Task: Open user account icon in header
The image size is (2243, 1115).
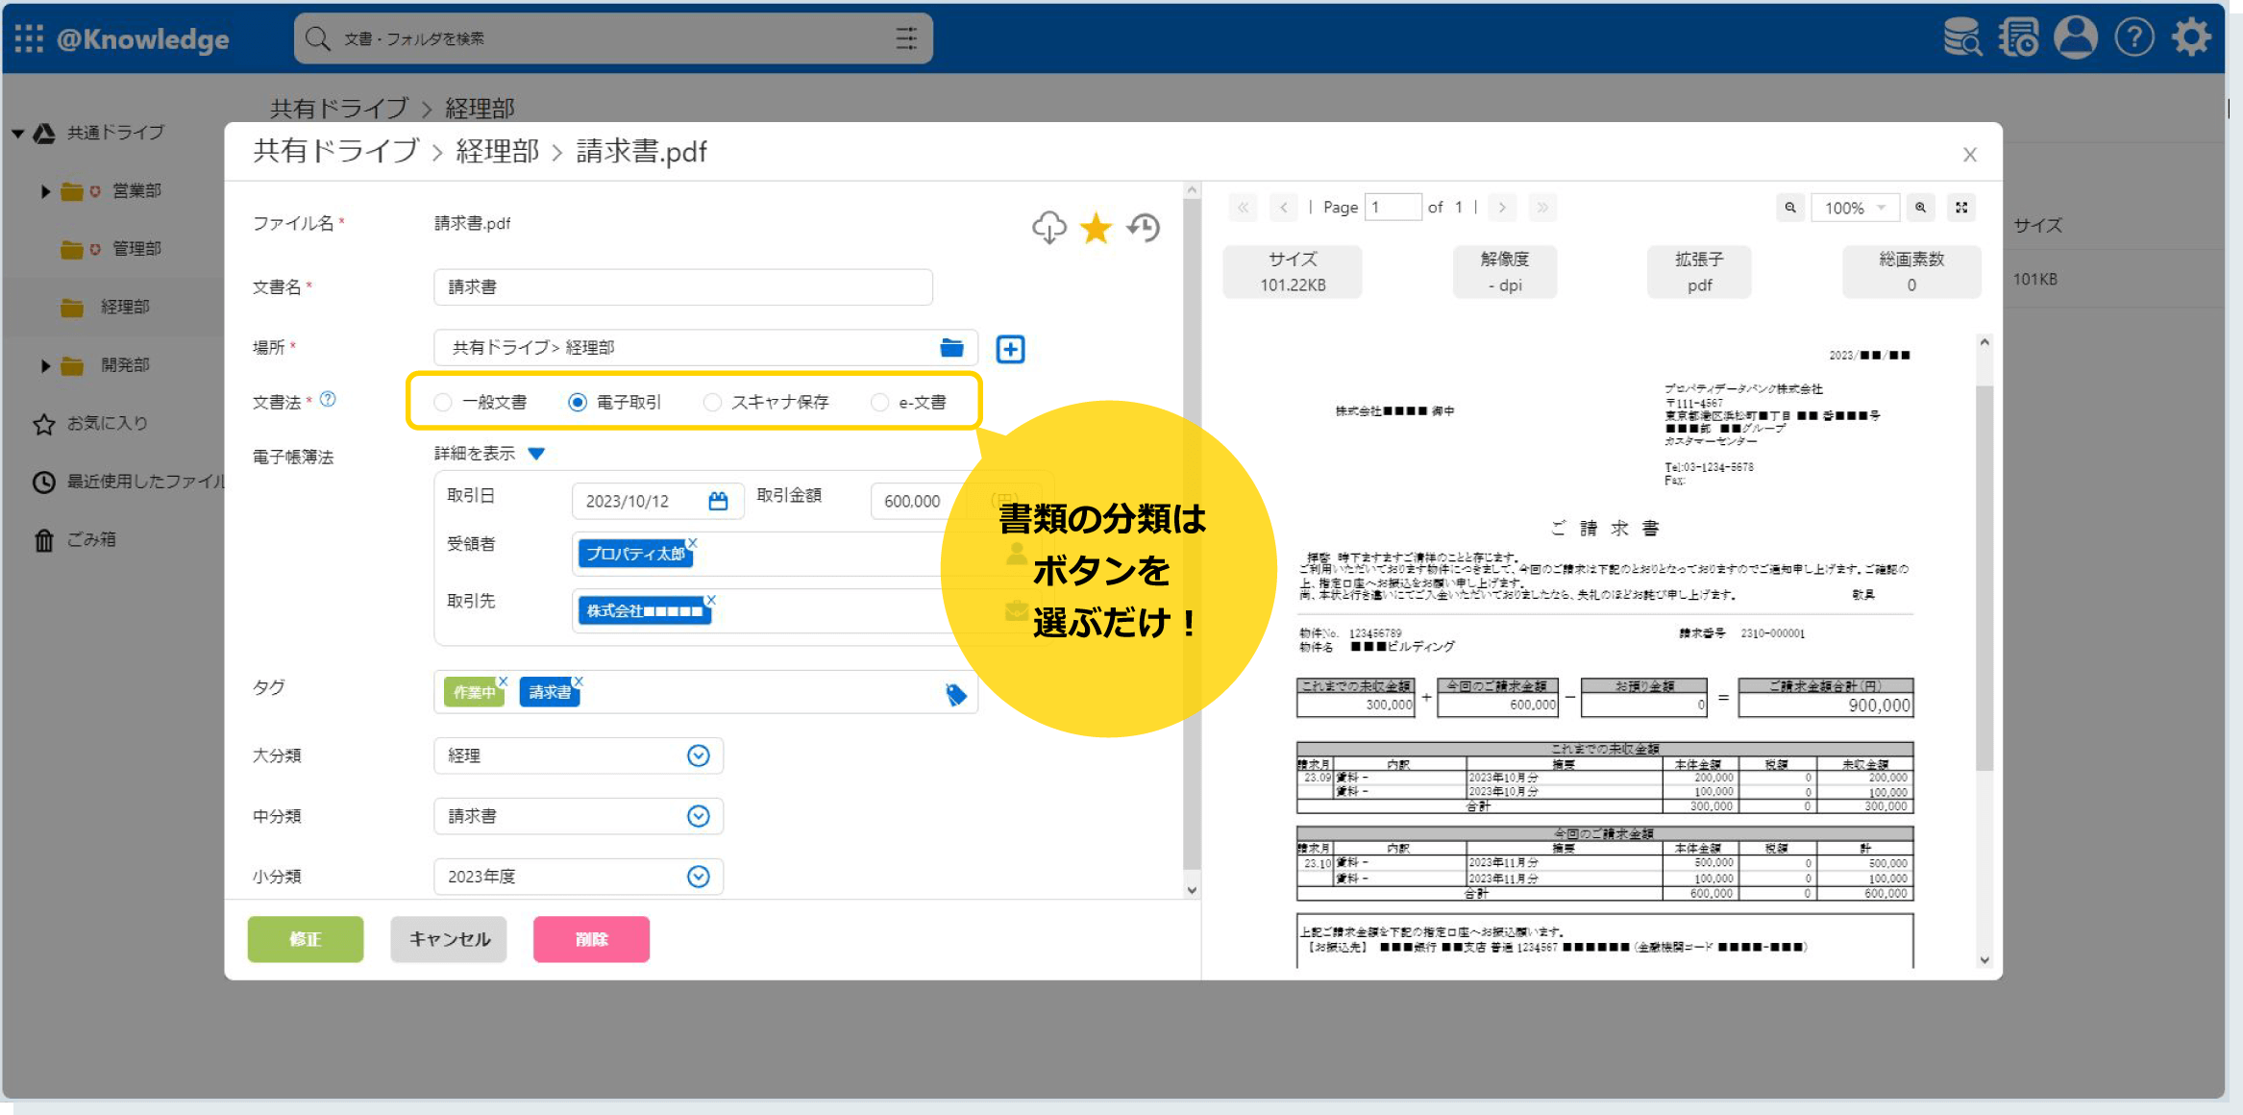Action: 2075,38
